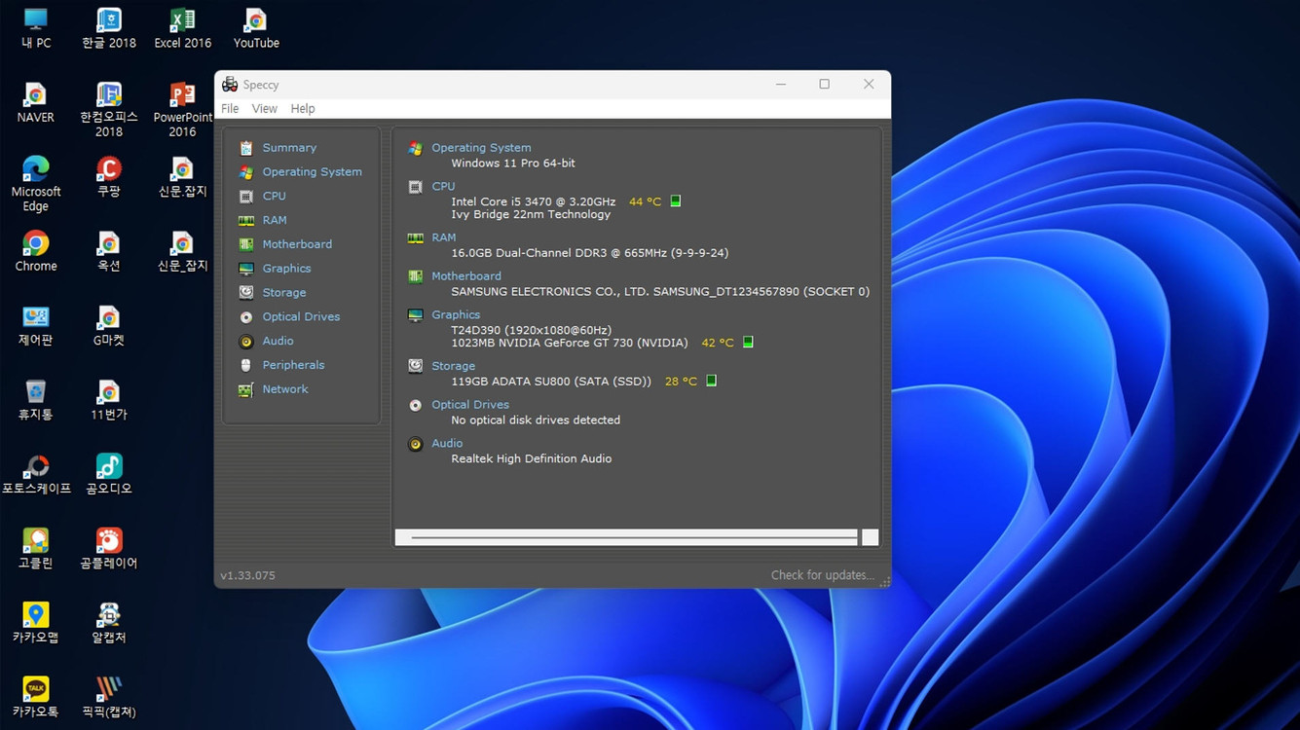
Task: Select the 쿠팡 desktop shortcut
Action: pos(109,177)
